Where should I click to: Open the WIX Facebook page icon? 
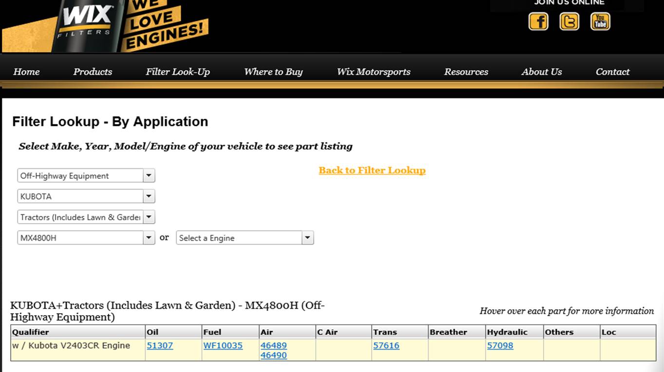(538, 21)
